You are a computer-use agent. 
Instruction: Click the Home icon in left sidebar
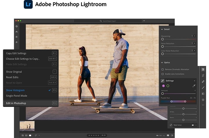pos(17,32)
